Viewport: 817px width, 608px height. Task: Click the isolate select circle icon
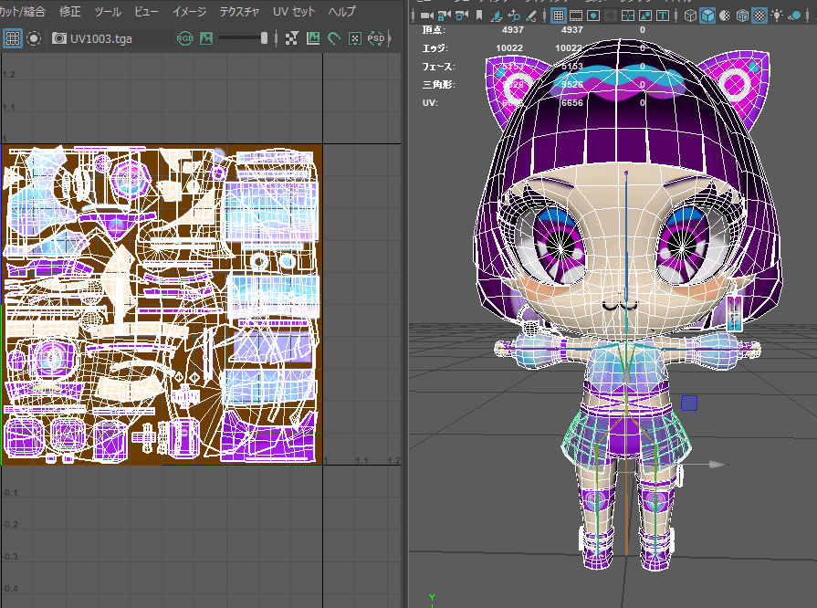point(34,38)
